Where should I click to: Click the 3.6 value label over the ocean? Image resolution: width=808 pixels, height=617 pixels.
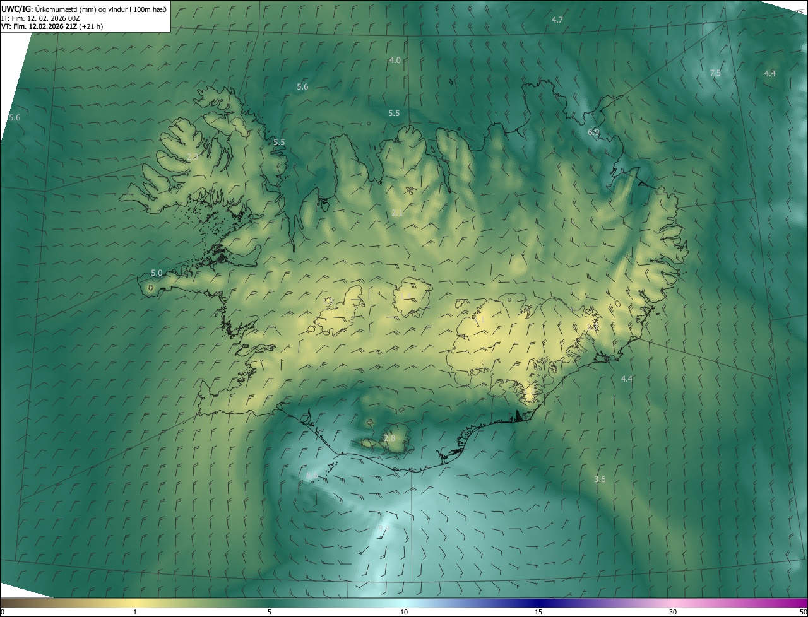pos(600,479)
